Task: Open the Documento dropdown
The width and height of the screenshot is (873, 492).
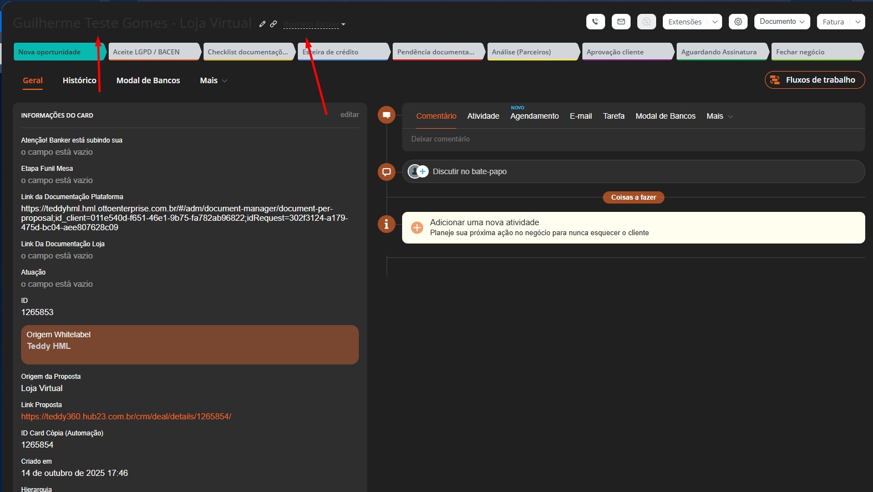Action: (x=781, y=22)
